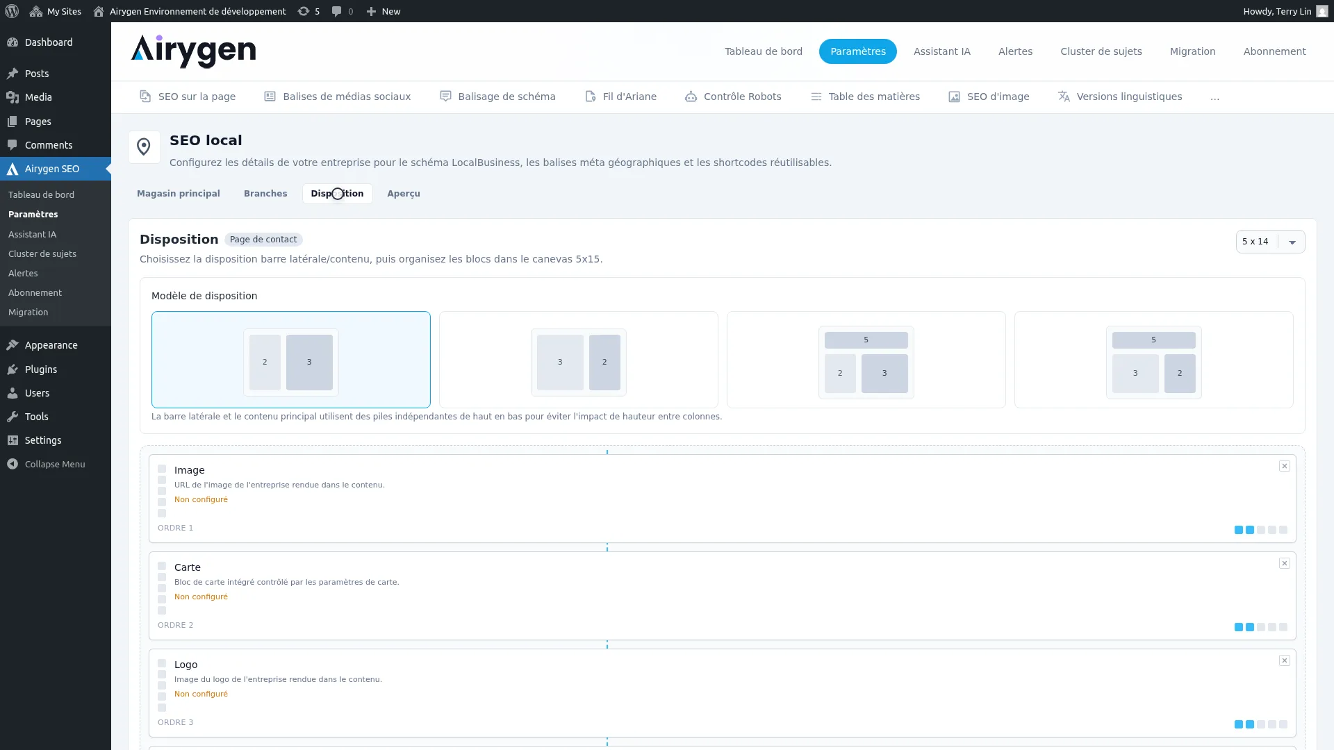Expand more settings with the ellipsis
Screen dimensions: 1334x750
tap(1214, 97)
